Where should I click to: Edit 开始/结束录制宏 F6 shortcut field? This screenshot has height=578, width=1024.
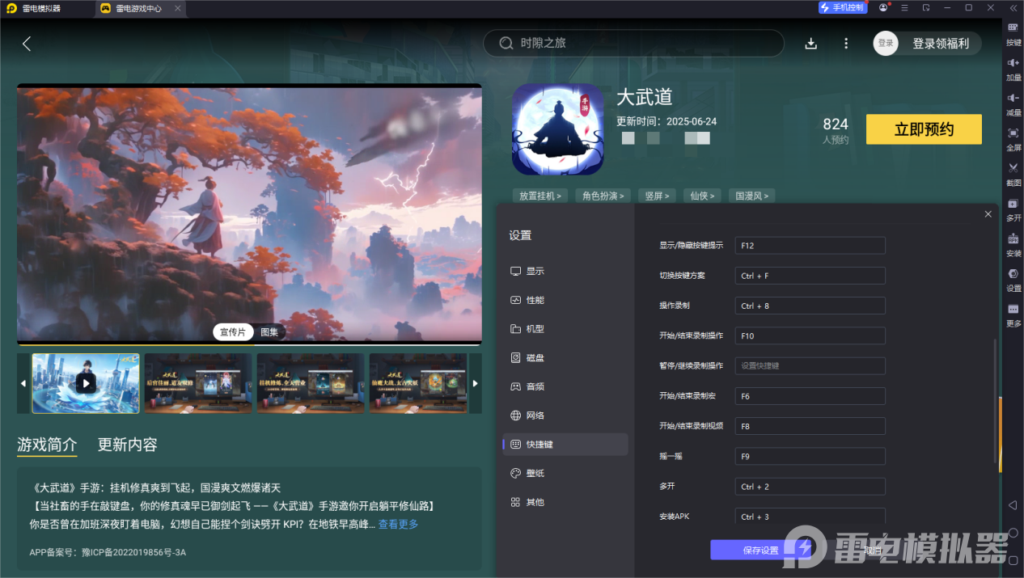[810, 396]
